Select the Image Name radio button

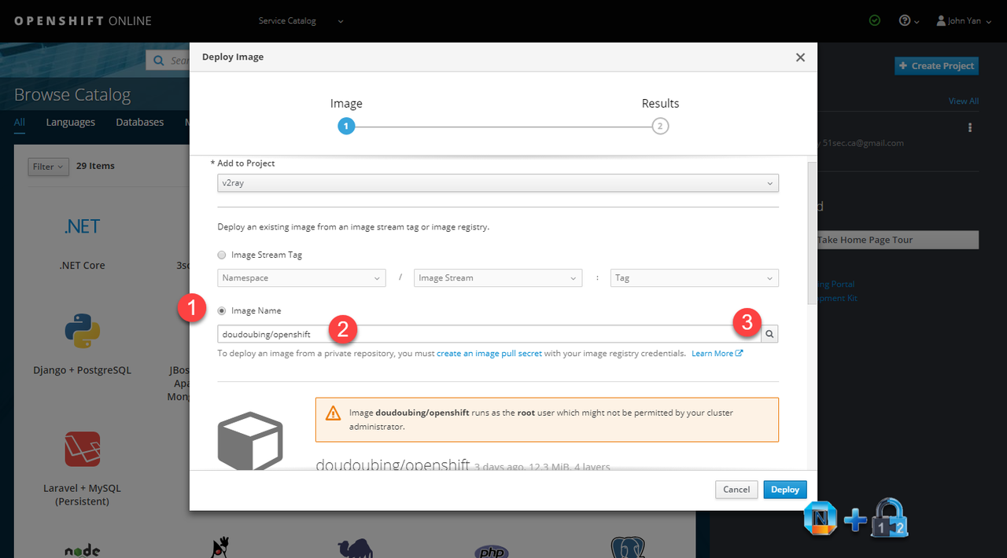tap(222, 310)
